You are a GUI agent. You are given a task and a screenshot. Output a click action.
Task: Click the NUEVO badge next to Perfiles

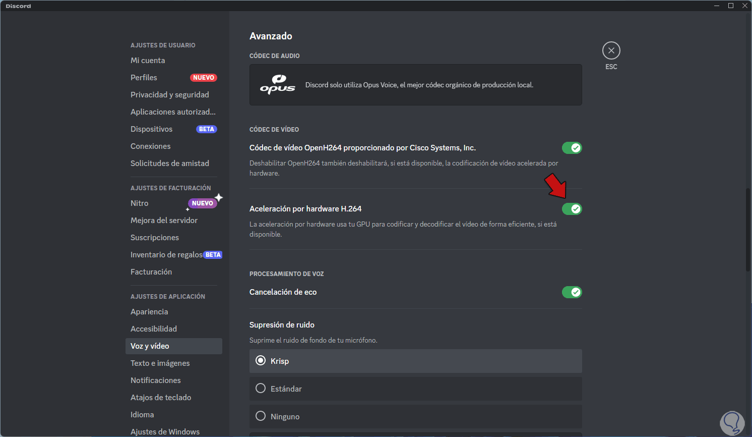pos(204,78)
